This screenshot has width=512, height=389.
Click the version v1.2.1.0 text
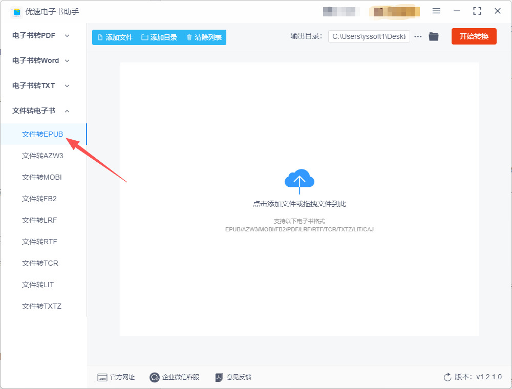pyautogui.click(x=478, y=377)
